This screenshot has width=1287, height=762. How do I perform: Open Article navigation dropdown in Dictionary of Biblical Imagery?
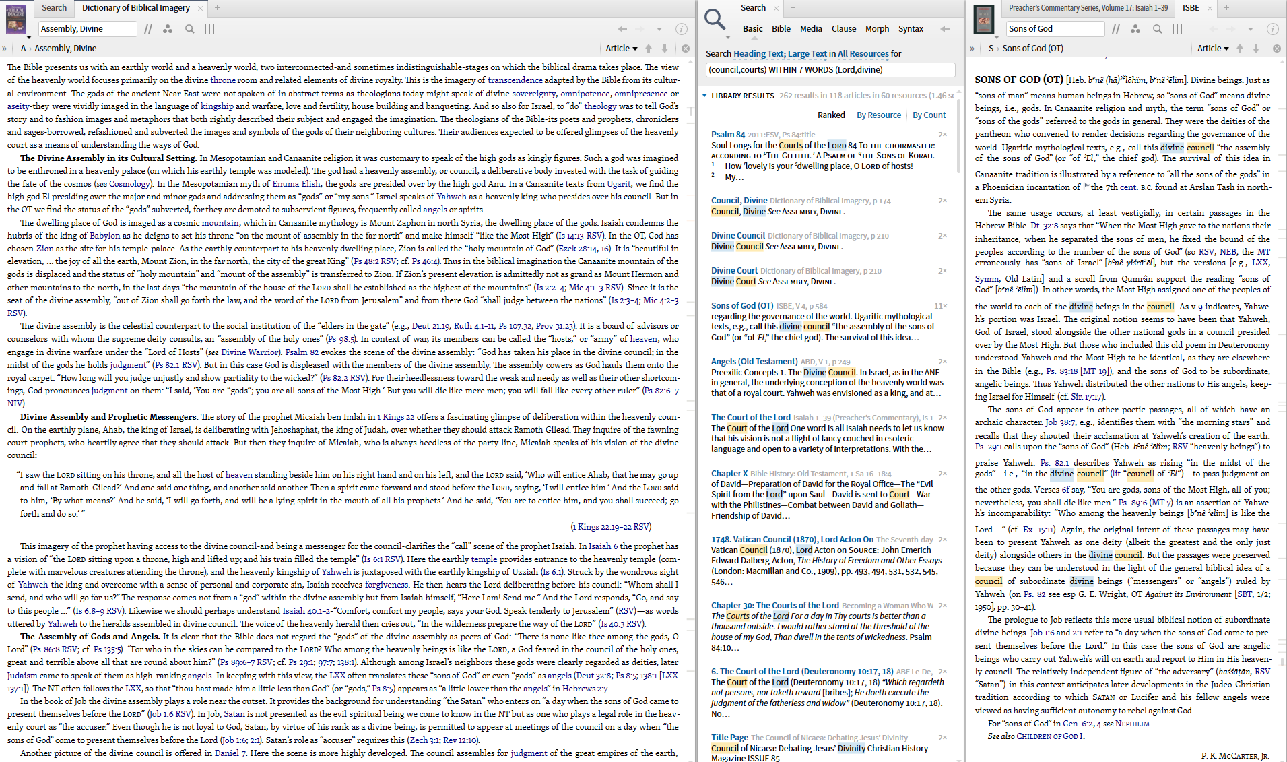click(622, 49)
